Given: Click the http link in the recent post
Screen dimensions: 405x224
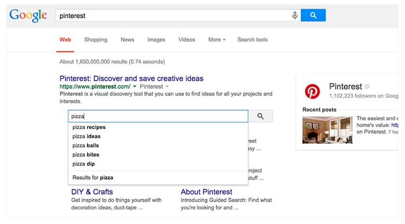Looking at the screenshot, I should [x=395, y=125].
